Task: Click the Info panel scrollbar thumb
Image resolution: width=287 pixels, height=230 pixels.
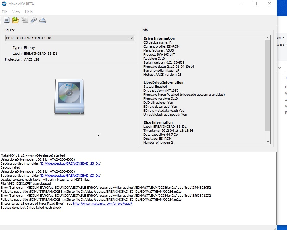Action: click(268, 86)
